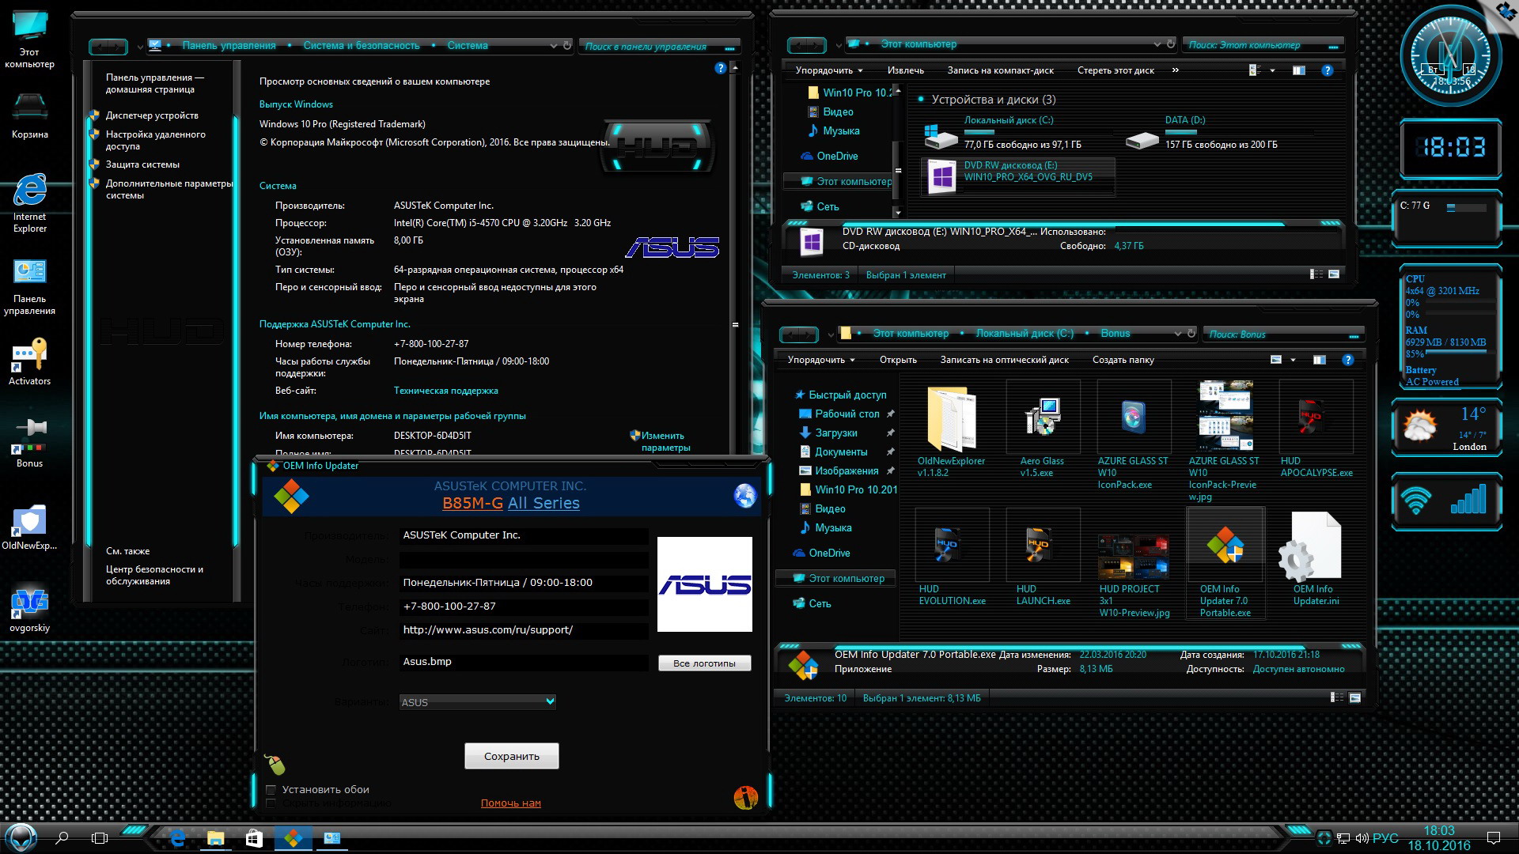Open the Bonus desktop shortcut
1519x854 pixels.
click(x=29, y=444)
